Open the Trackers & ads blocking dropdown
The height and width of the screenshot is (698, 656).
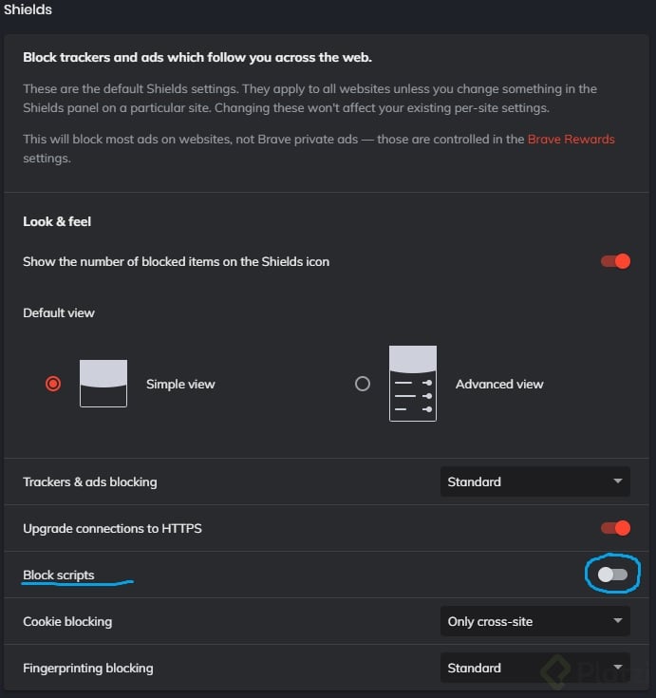coord(534,481)
